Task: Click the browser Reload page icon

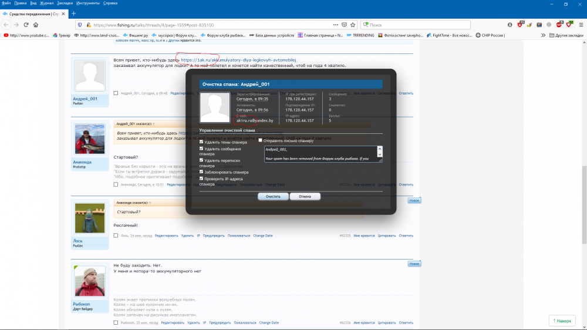Action: point(26,25)
